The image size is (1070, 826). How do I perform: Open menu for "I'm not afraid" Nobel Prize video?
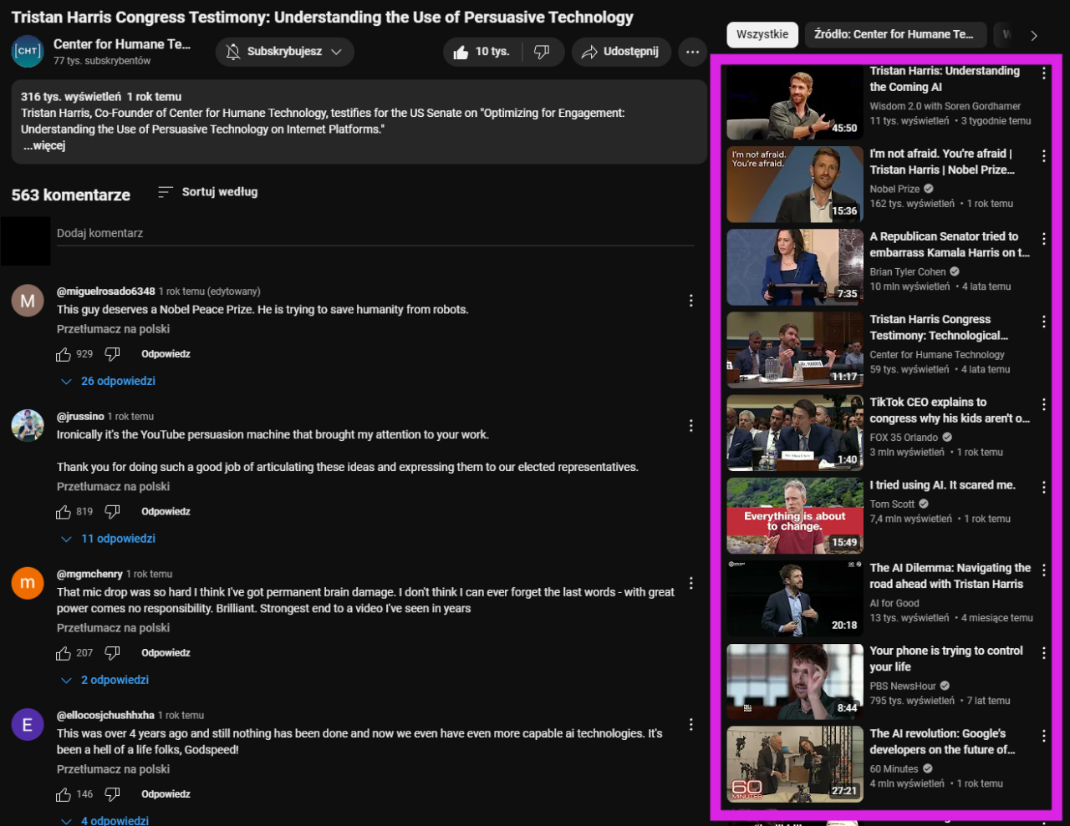click(x=1044, y=156)
